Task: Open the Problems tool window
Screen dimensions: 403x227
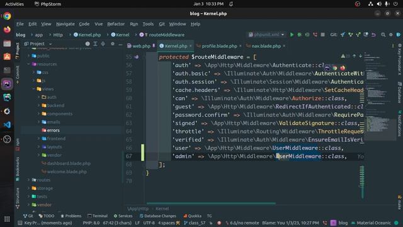Action: pos(71,216)
